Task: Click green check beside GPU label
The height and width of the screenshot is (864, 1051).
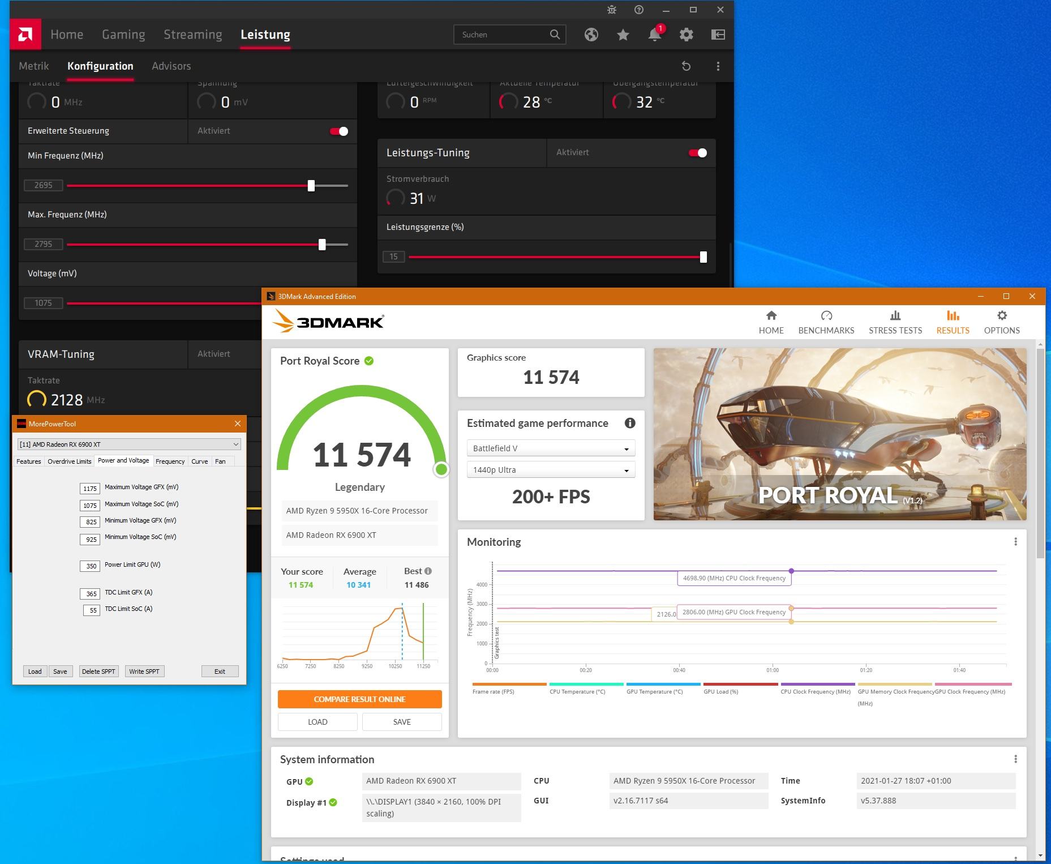Action: pyautogui.click(x=309, y=781)
